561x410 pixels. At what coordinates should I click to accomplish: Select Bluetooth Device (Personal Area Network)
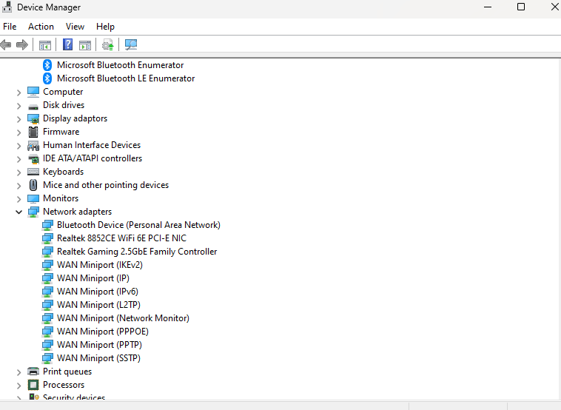pos(139,225)
